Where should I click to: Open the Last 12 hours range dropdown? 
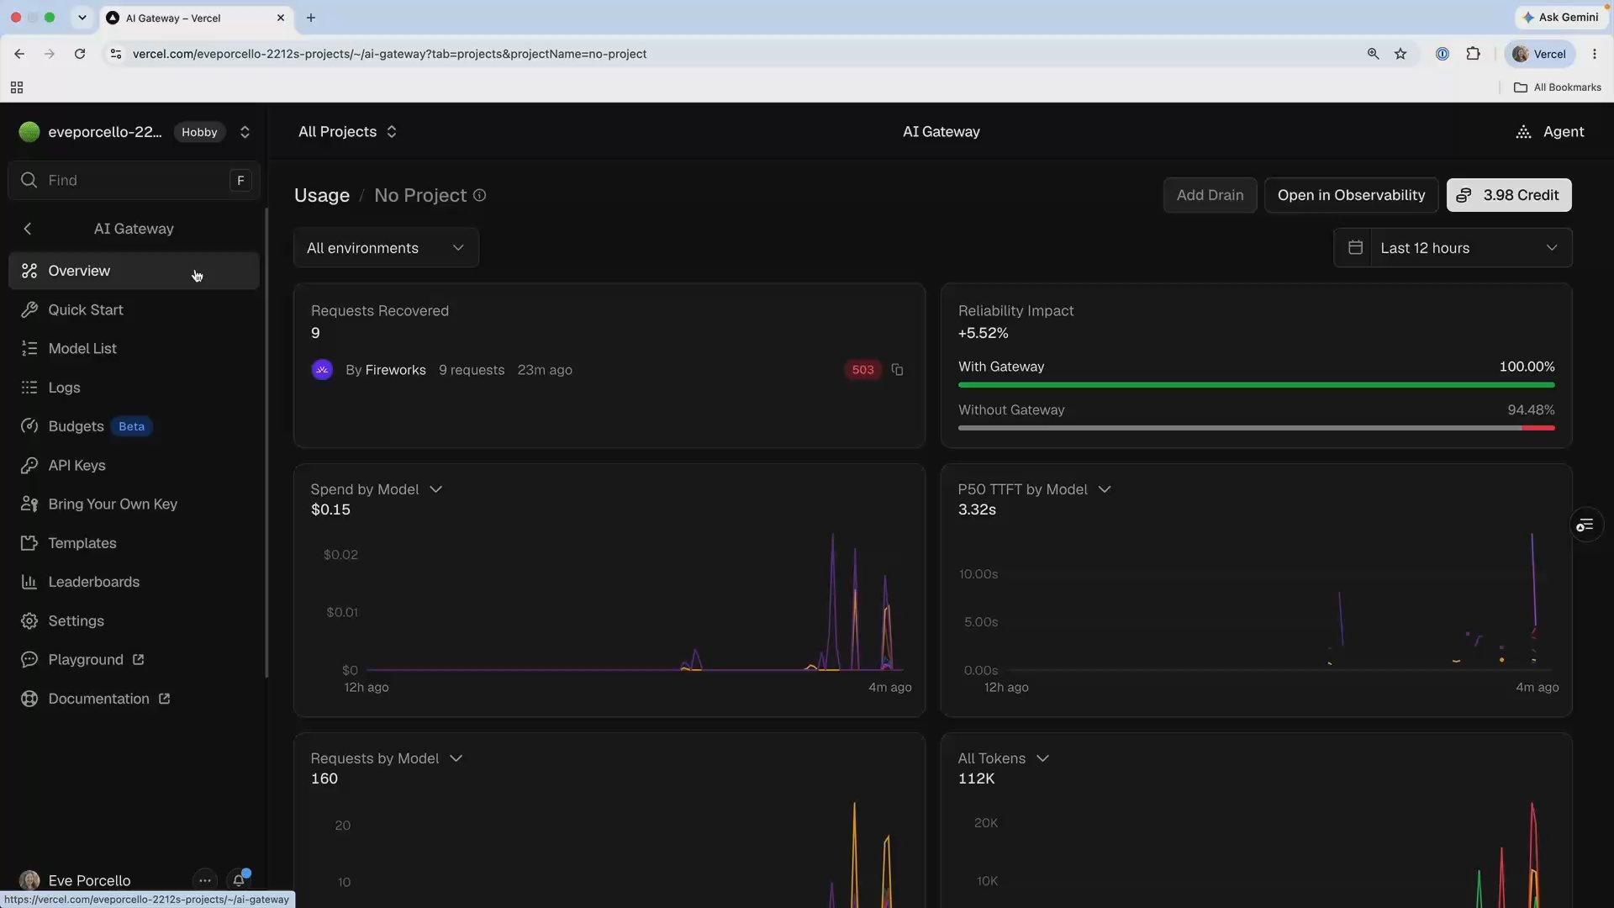click(1470, 248)
